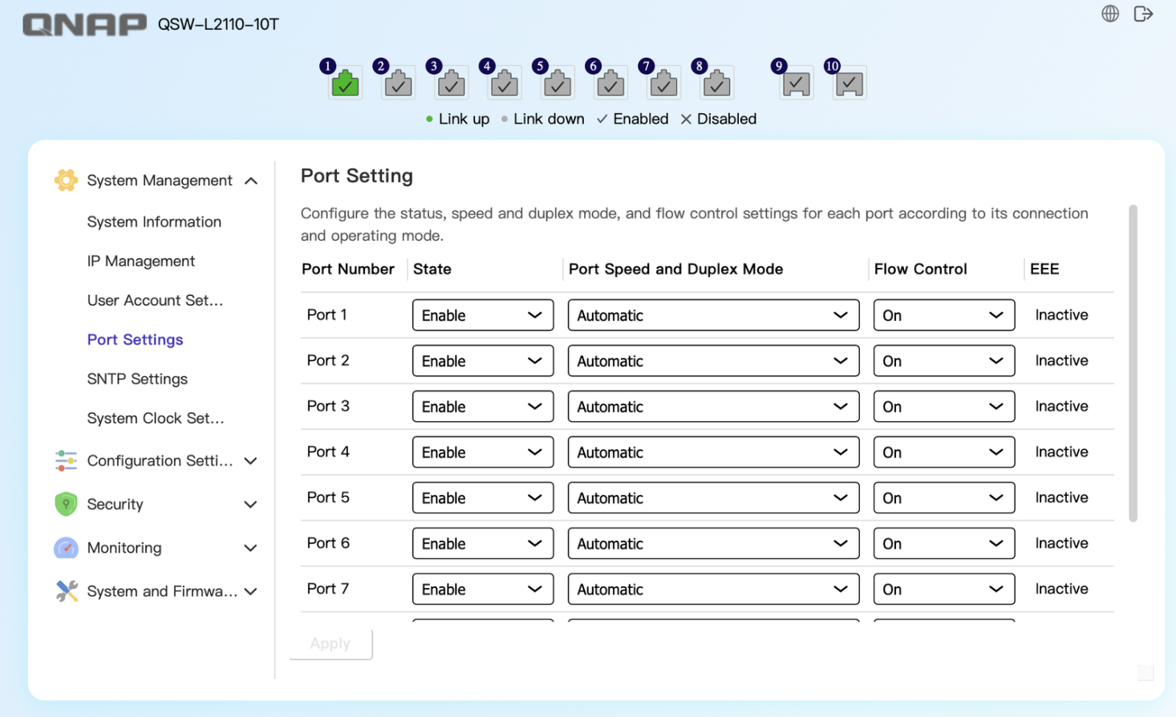Viewport: 1176px width, 717px height.
Task: Open Port 7 State dropdown
Action: (482, 589)
